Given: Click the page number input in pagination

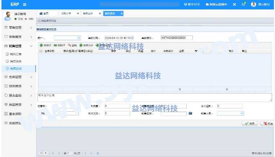Looking at the screenshot, I should [69, 153].
